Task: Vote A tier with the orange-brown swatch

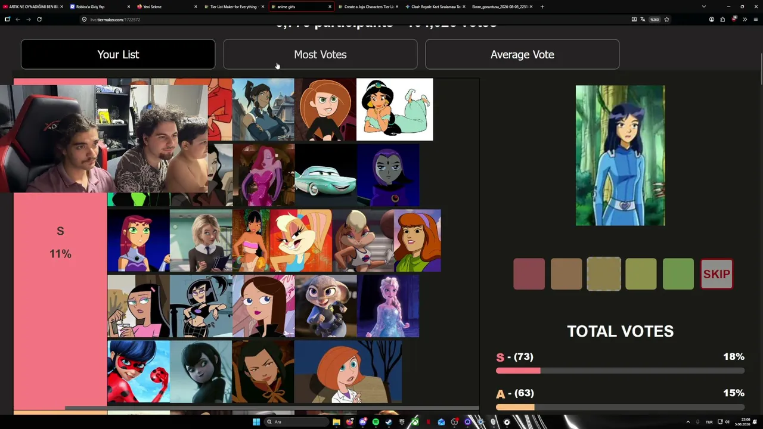Action: 566,274
